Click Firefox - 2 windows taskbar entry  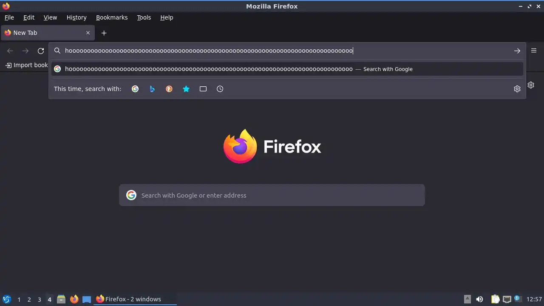(135, 299)
